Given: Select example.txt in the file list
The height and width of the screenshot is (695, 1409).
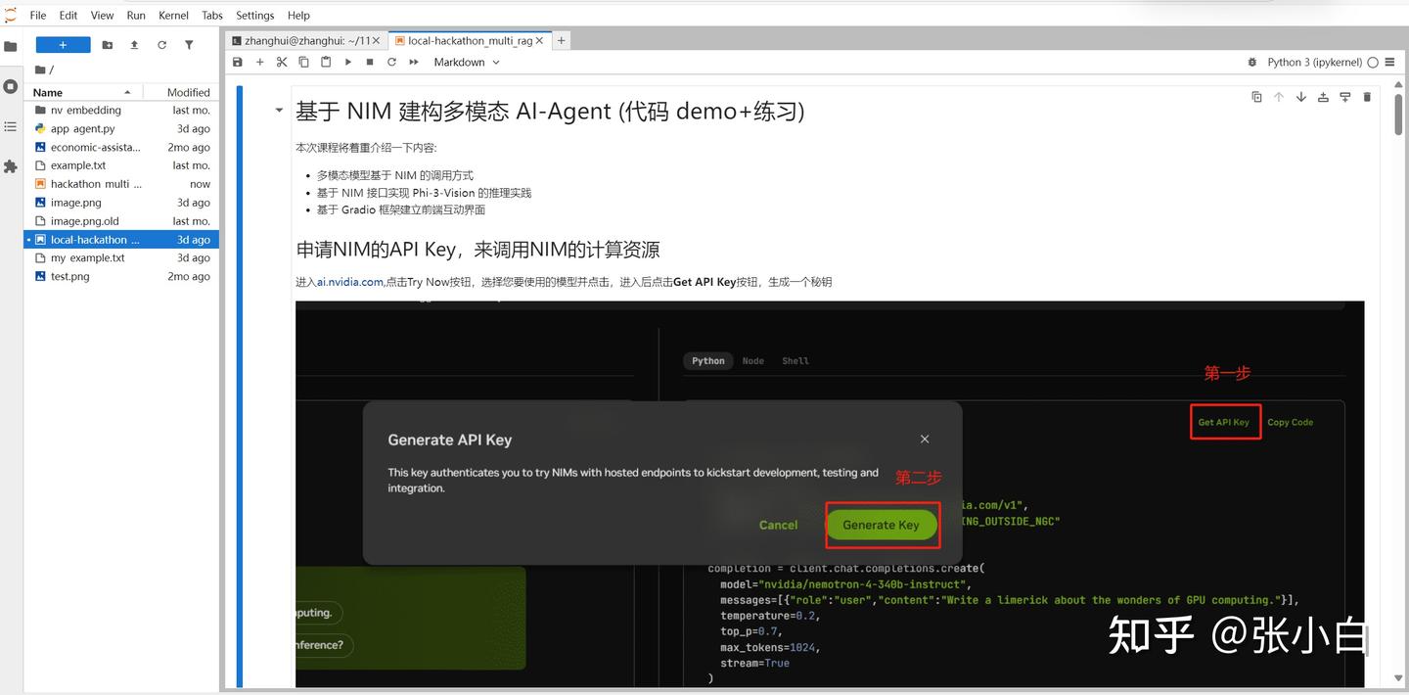Looking at the screenshot, I should [121, 165].
